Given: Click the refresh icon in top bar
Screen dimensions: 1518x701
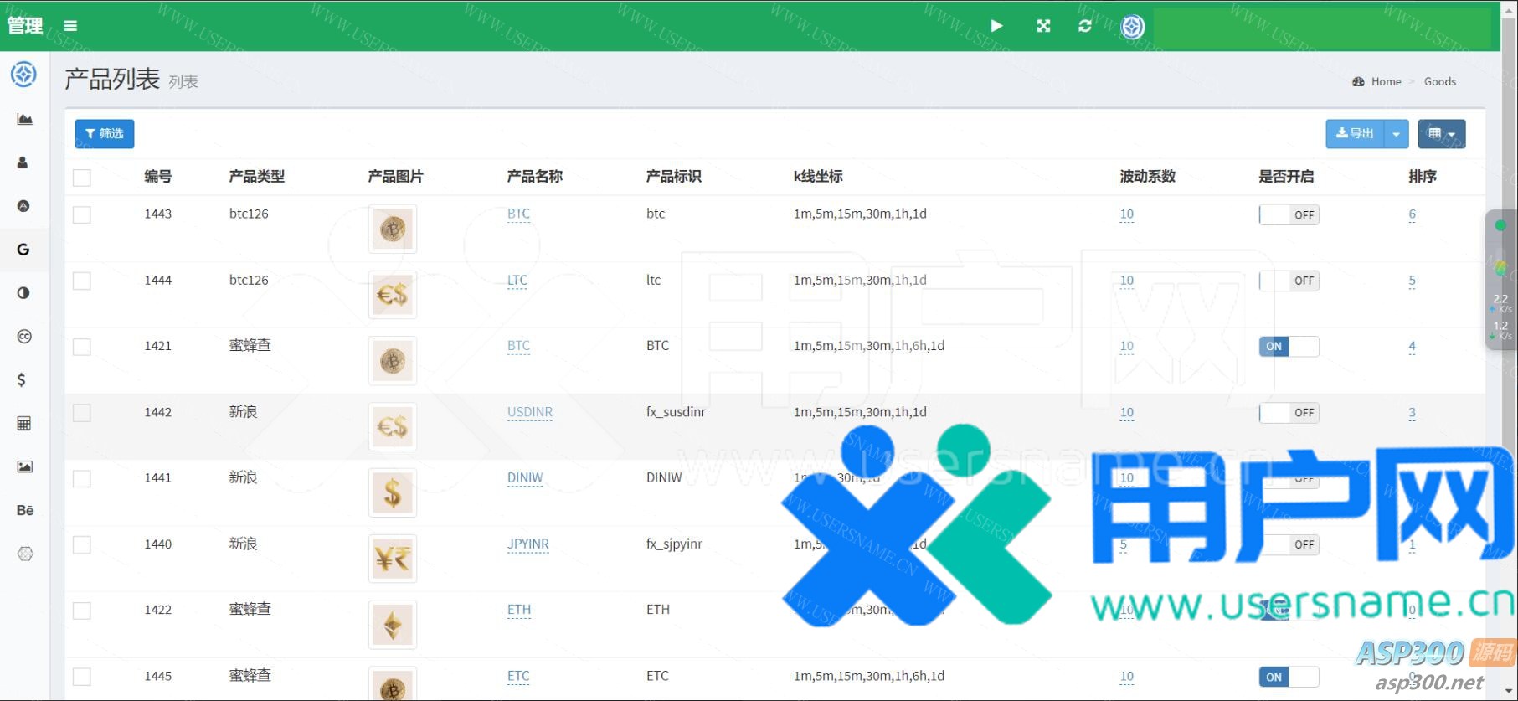Looking at the screenshot, I should [1085, 26].
